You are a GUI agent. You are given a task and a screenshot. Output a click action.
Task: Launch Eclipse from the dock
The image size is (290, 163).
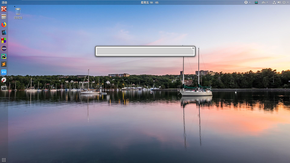coord(4,48)
